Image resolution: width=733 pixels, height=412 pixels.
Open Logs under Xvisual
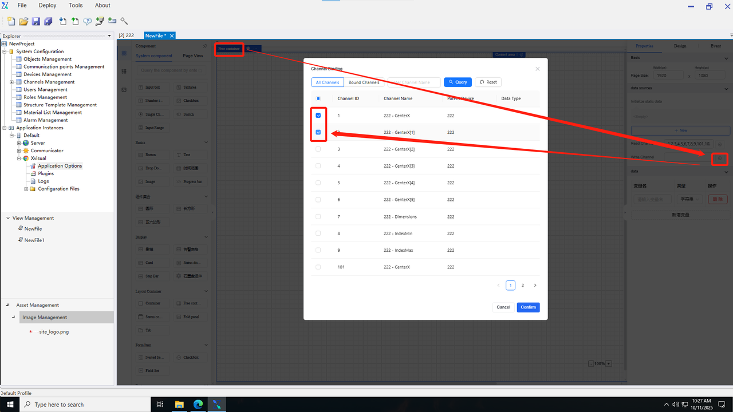(44, 181)
